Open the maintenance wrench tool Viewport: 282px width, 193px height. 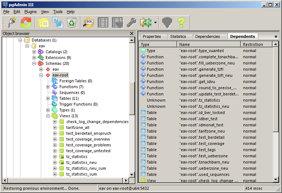[x=131, y=23]
